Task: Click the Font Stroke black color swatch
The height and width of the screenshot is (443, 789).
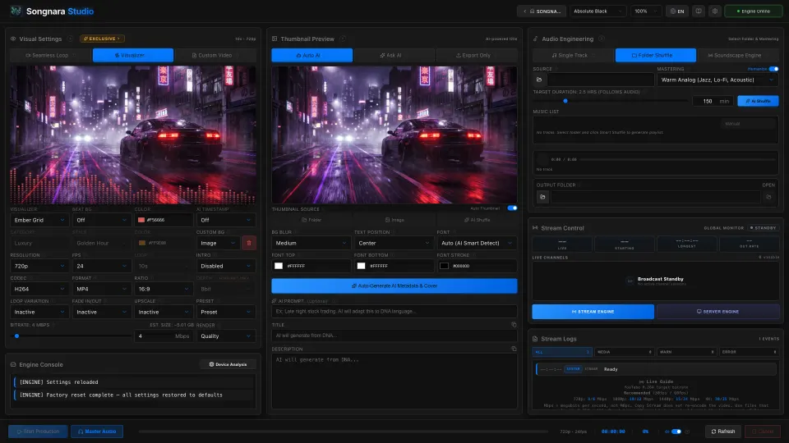Action: pyautogui.click(x=444, y=266)
